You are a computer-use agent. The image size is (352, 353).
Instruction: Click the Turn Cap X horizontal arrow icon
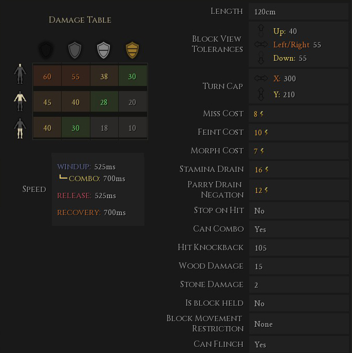coord(261,79)
